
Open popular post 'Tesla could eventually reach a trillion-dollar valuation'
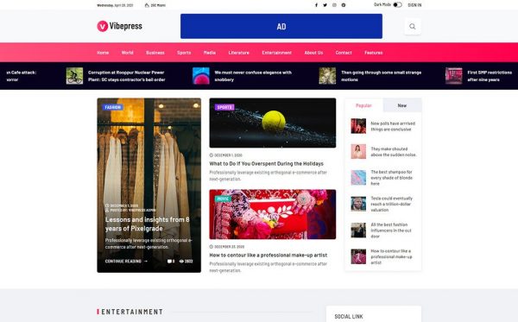[391, 204]
